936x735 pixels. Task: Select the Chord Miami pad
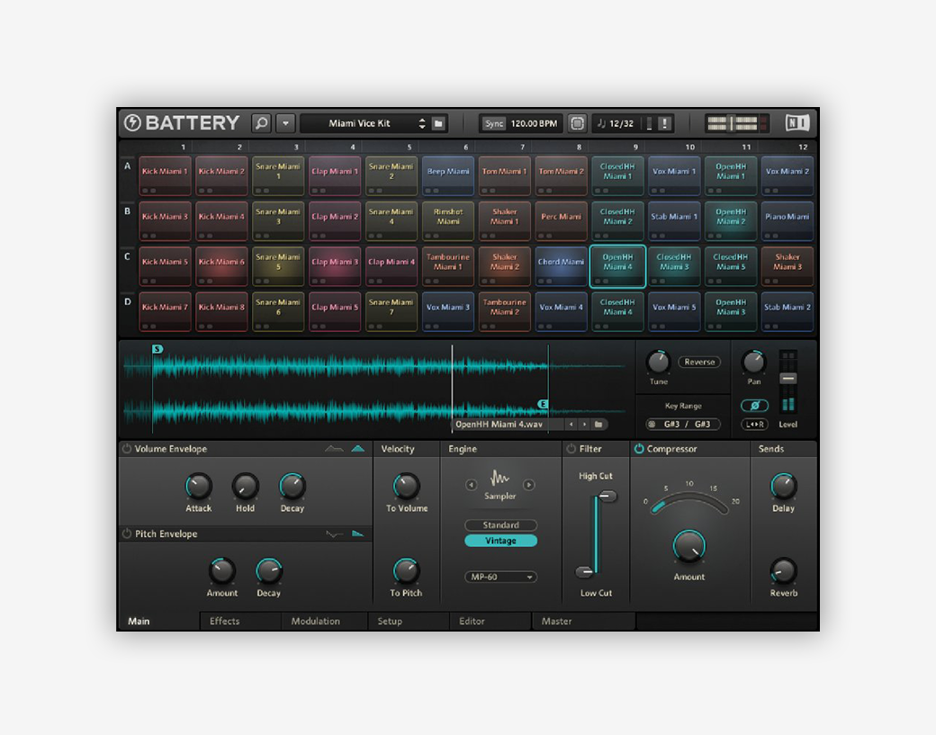pyautogui.click(x=561, y=266)
